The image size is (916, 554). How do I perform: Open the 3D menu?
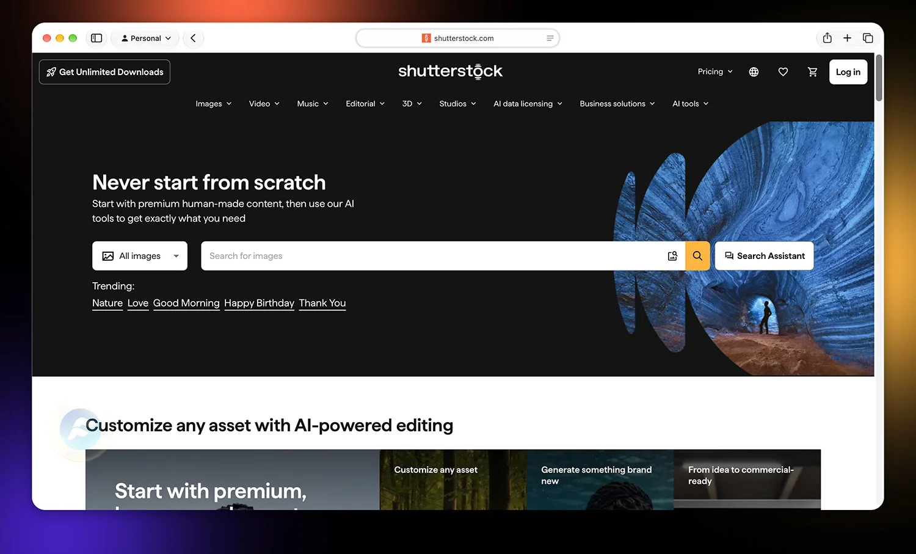point(412,104)
